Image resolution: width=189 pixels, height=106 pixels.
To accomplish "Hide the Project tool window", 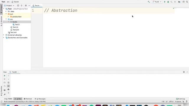I will [29, 6].
